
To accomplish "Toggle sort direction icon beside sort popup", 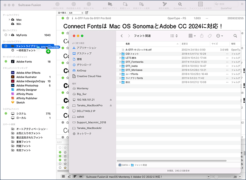I will (x=87, y=13).
